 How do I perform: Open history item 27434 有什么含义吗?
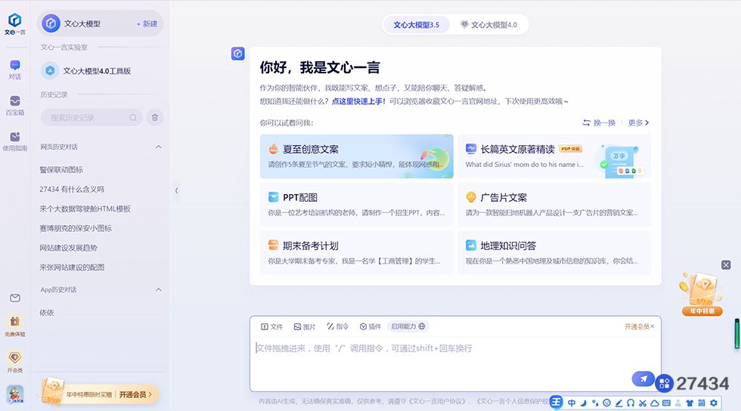[72, 189]
